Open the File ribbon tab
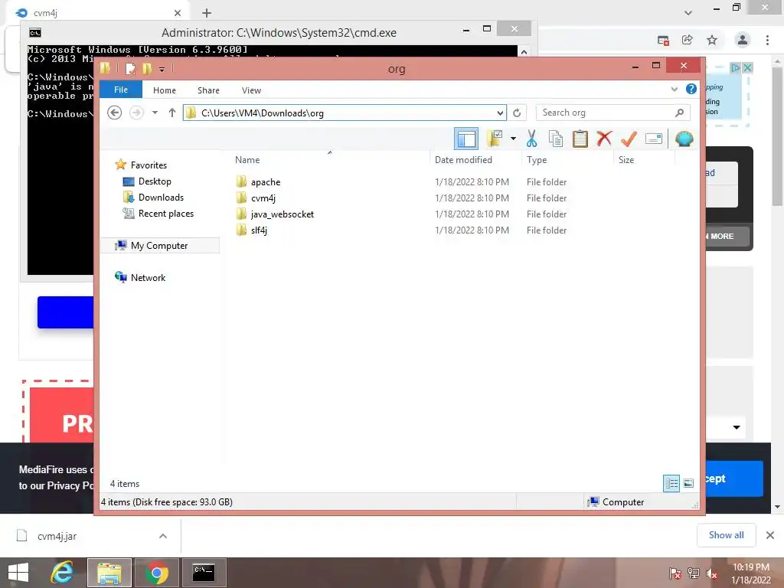Image resolution: width=784 pixels, height=588 pixels. pyautogui.click(x=121, y=90)
